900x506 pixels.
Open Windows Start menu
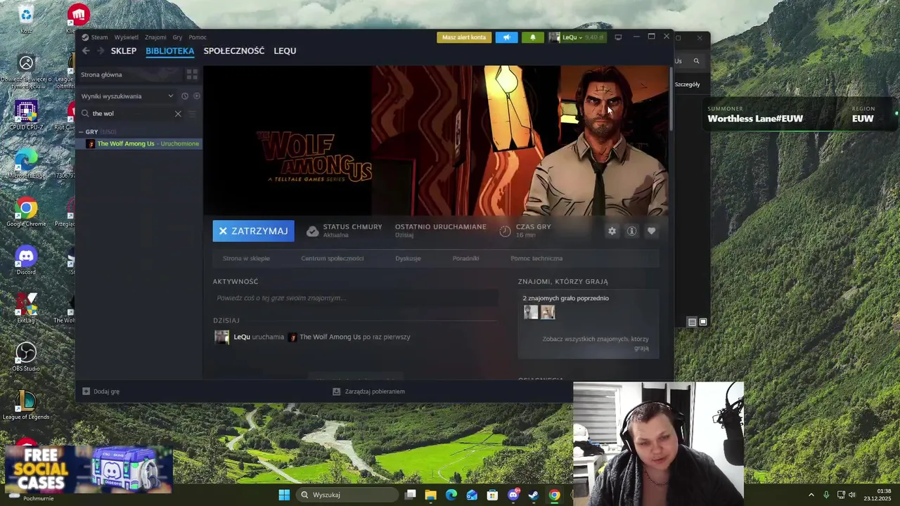coord(284,495)
